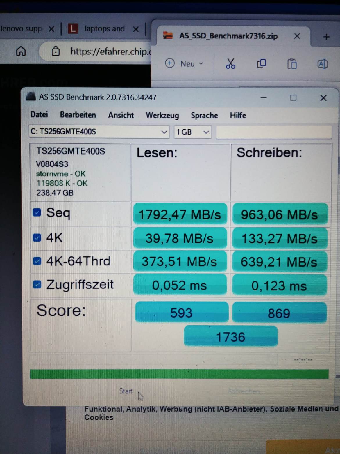This screenshot has height=454, width=340.
Task: Click the green progress bar in AS SSD
Action: coord(179,374)
